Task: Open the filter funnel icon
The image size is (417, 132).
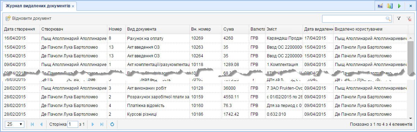Action: 399,18
